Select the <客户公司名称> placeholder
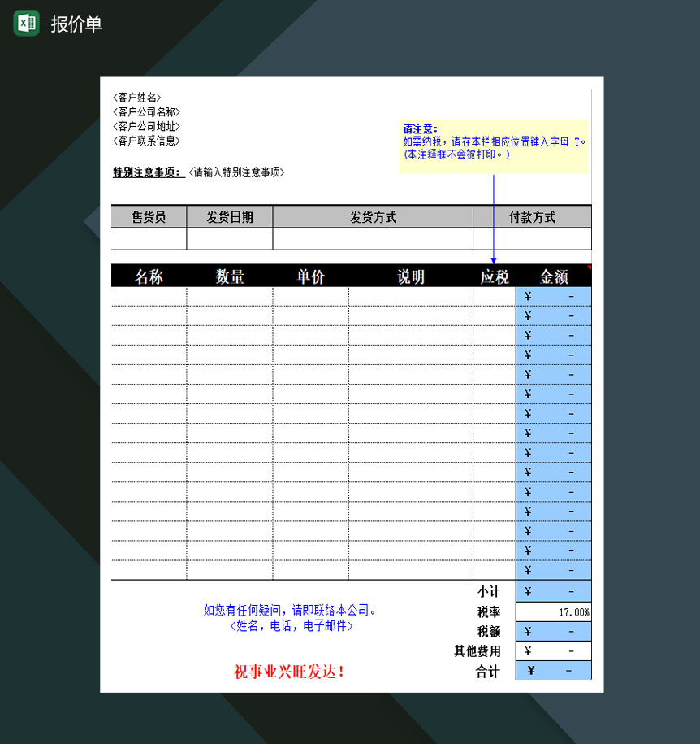This screenshot has height=744, width=700. 145,112
